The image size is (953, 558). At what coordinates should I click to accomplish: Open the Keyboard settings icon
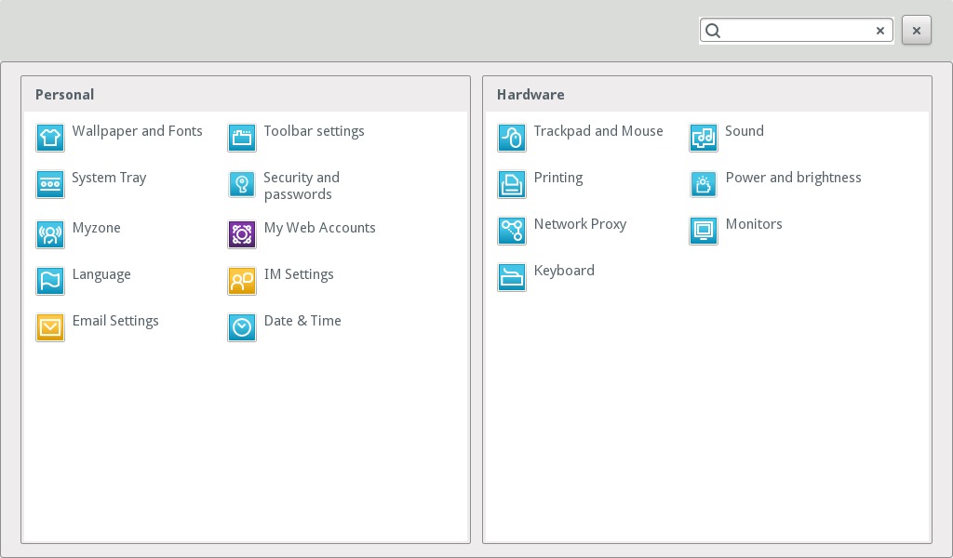click(x=512, y=277)
